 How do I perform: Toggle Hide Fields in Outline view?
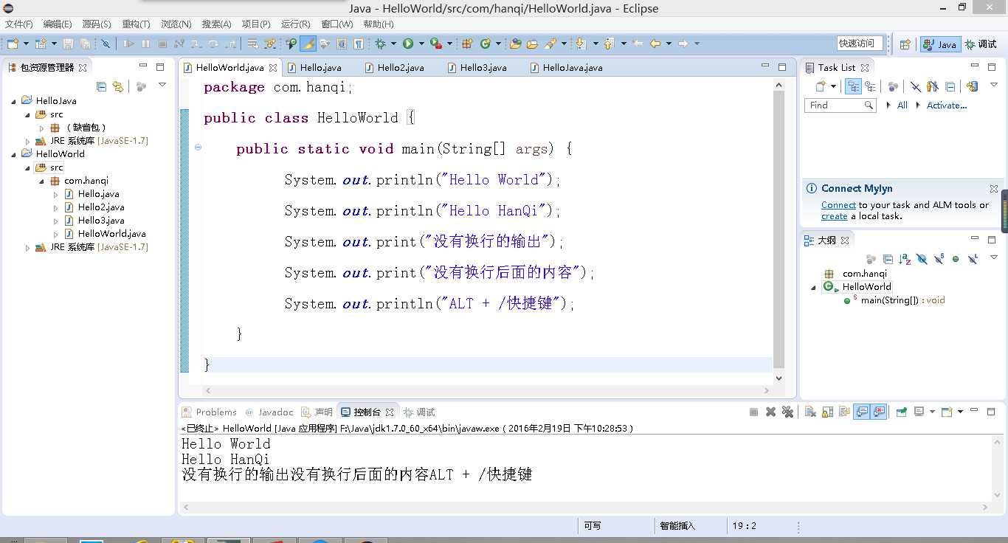pos(922,259)
